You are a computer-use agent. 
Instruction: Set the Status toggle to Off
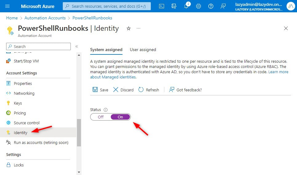tap(101, 117)
